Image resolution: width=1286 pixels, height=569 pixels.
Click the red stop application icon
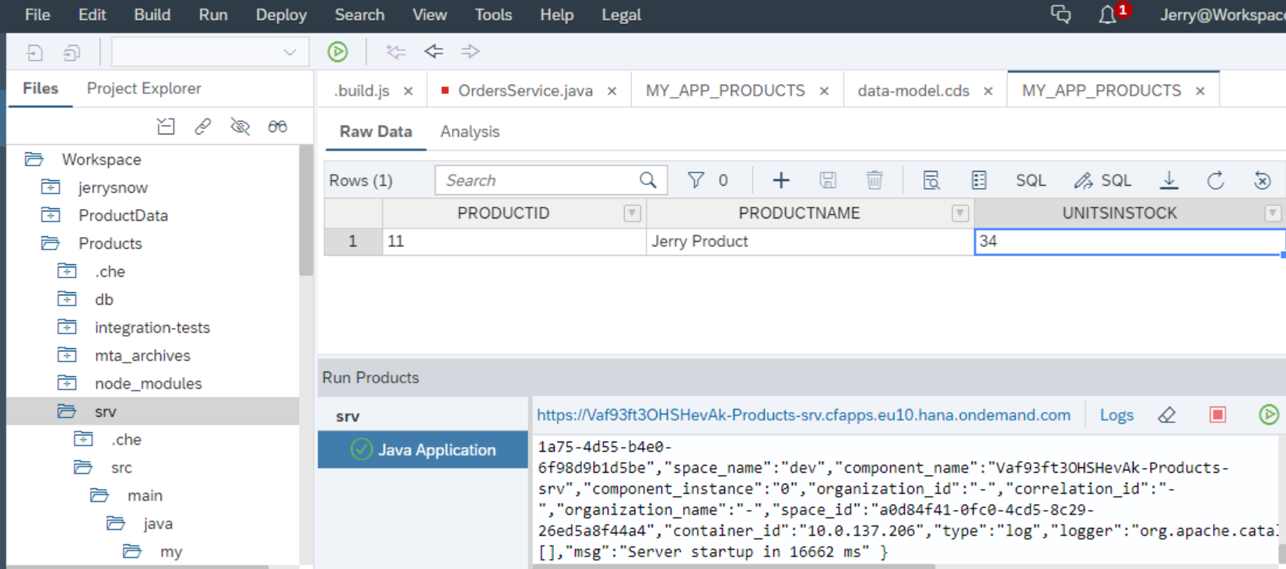[x=1218, y=415]
